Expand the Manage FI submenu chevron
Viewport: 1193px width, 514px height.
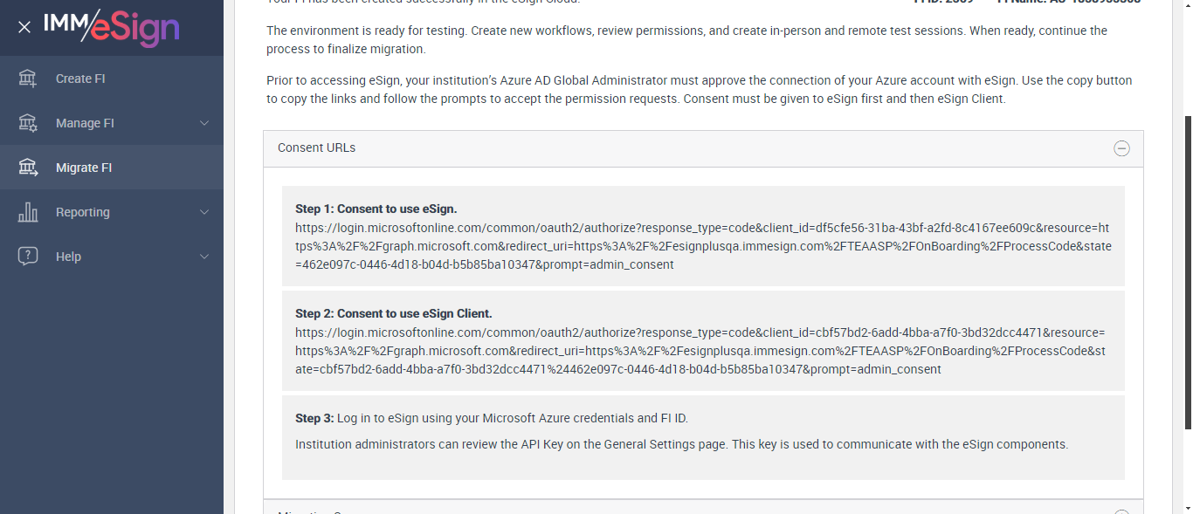tap(204, 123)
